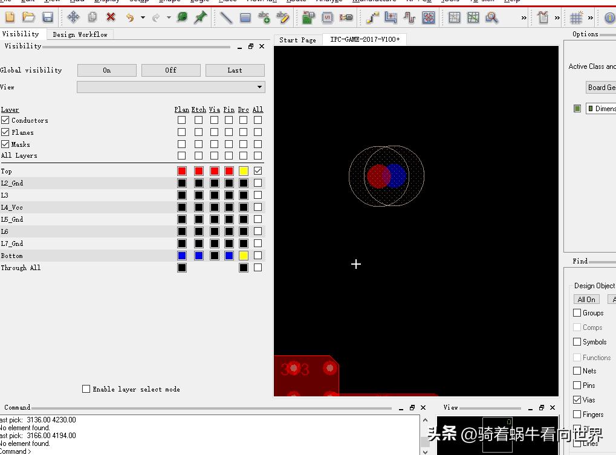Viewport: 616px width, 455px height.
Task: Expand the Redo dropdown arrow
Action: pyautogui.click(x=169, y=18)
